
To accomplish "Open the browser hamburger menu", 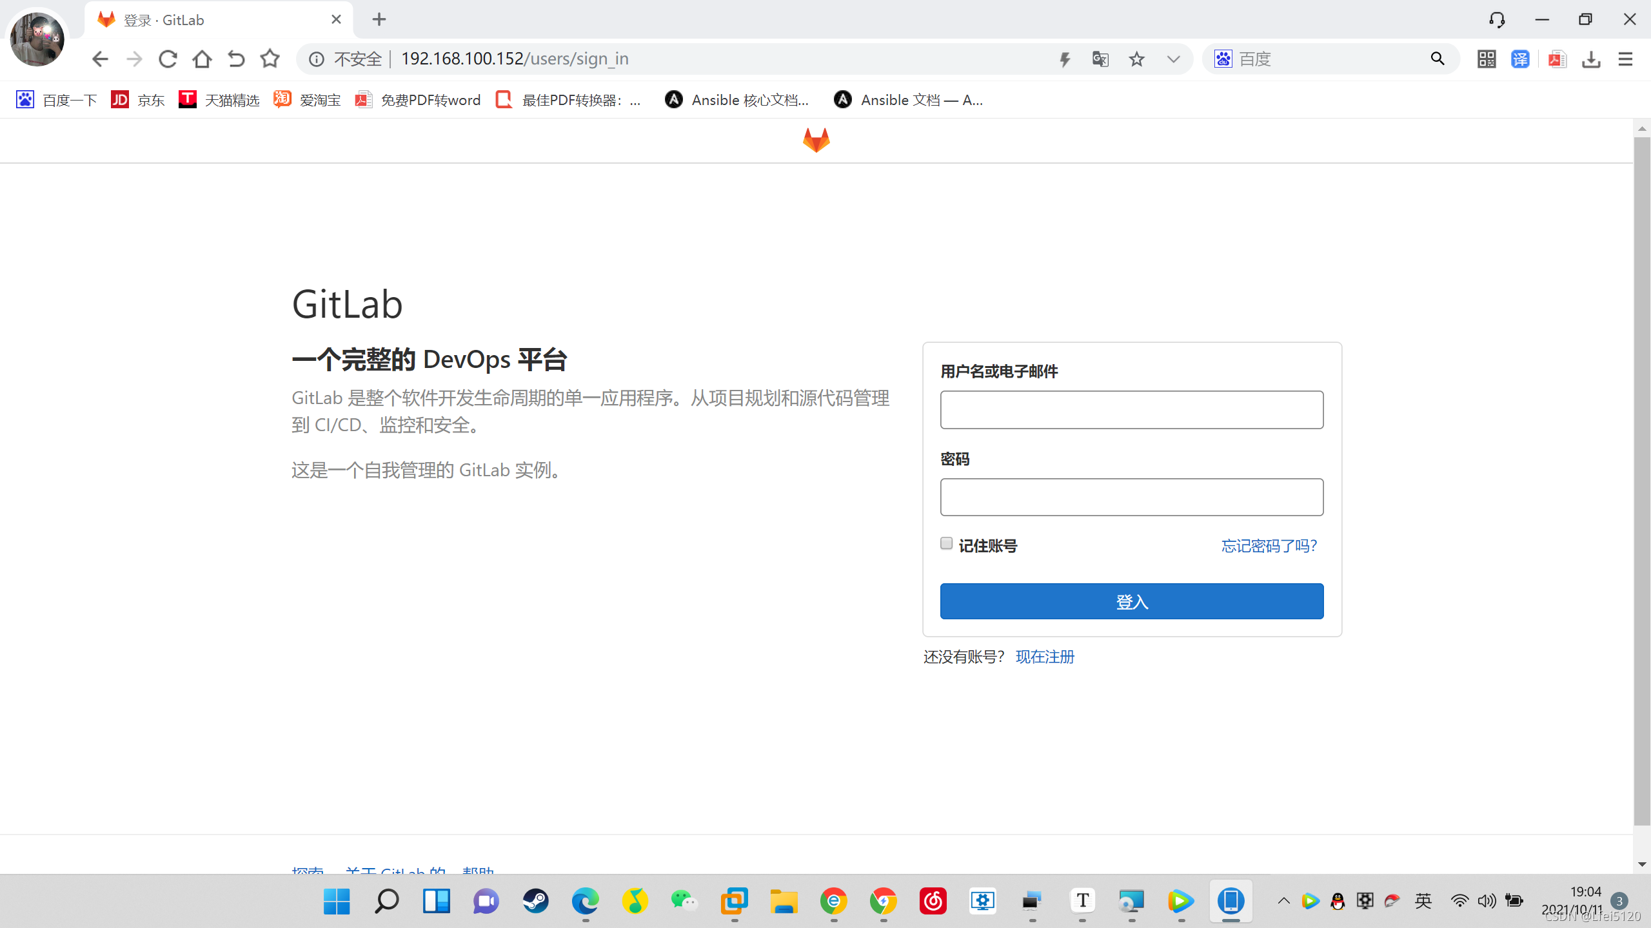I will click(x=1625, y=59).
